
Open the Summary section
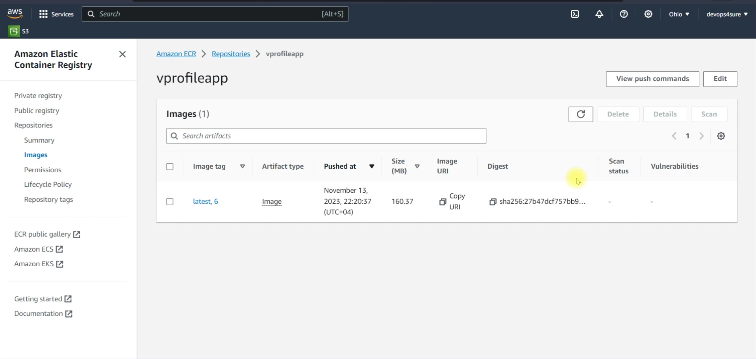coord(39,140)
